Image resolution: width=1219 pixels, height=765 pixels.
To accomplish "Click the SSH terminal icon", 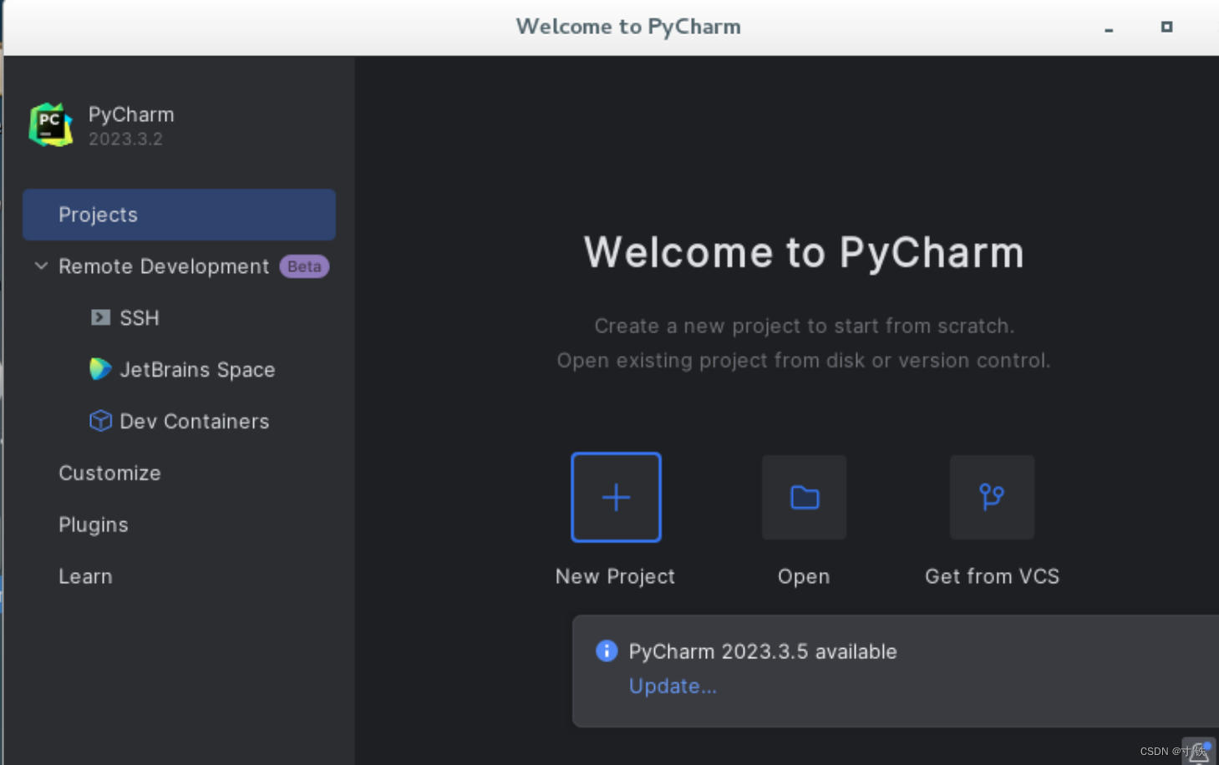I will [x=100, y=317].
